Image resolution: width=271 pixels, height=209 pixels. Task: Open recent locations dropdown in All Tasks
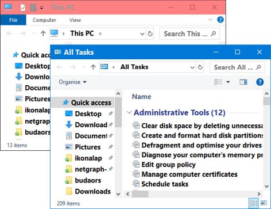pos(84,67)
